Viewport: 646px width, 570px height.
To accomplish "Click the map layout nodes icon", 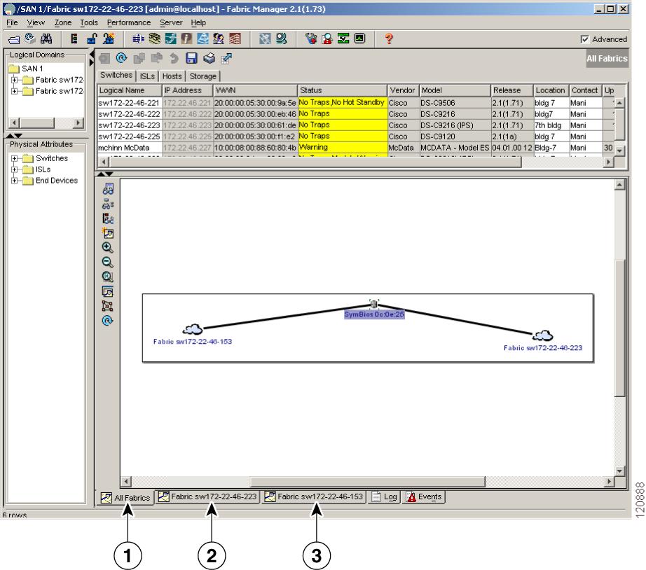I will [x=107, y=306].
